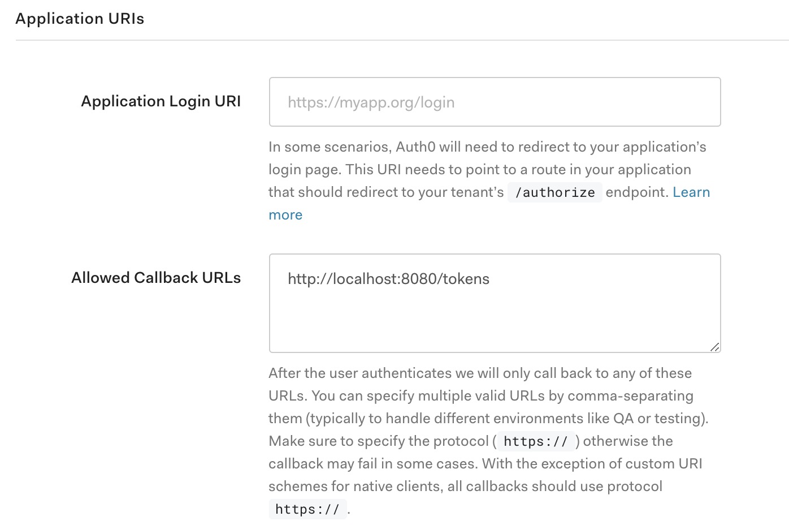
Task: Click the final https:// code snippet
Action: [307, 509]
